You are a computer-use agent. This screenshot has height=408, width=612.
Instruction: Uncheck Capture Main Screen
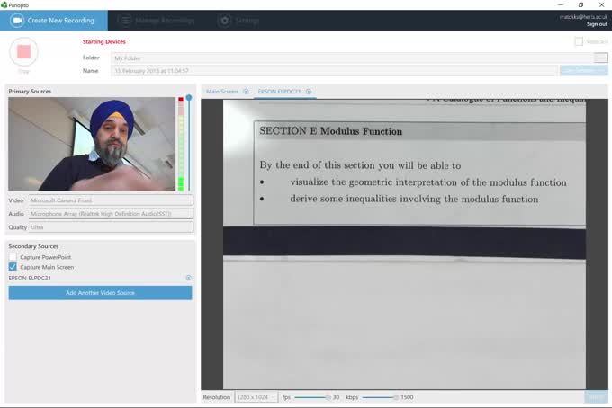(13, 267)
